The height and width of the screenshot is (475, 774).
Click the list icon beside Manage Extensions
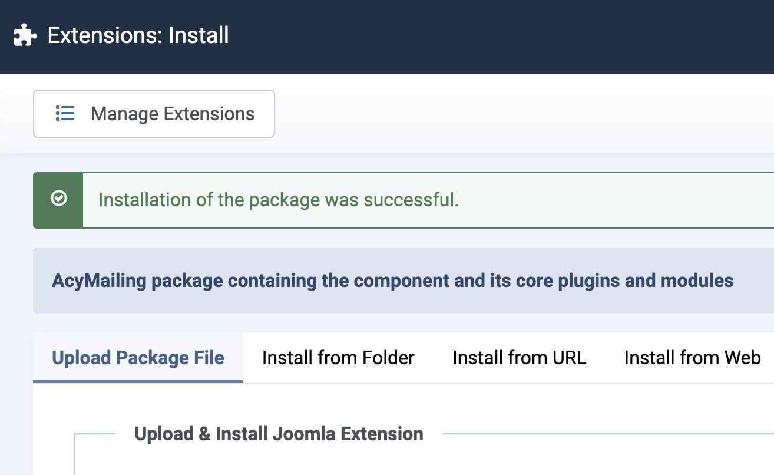coord(65,114)
